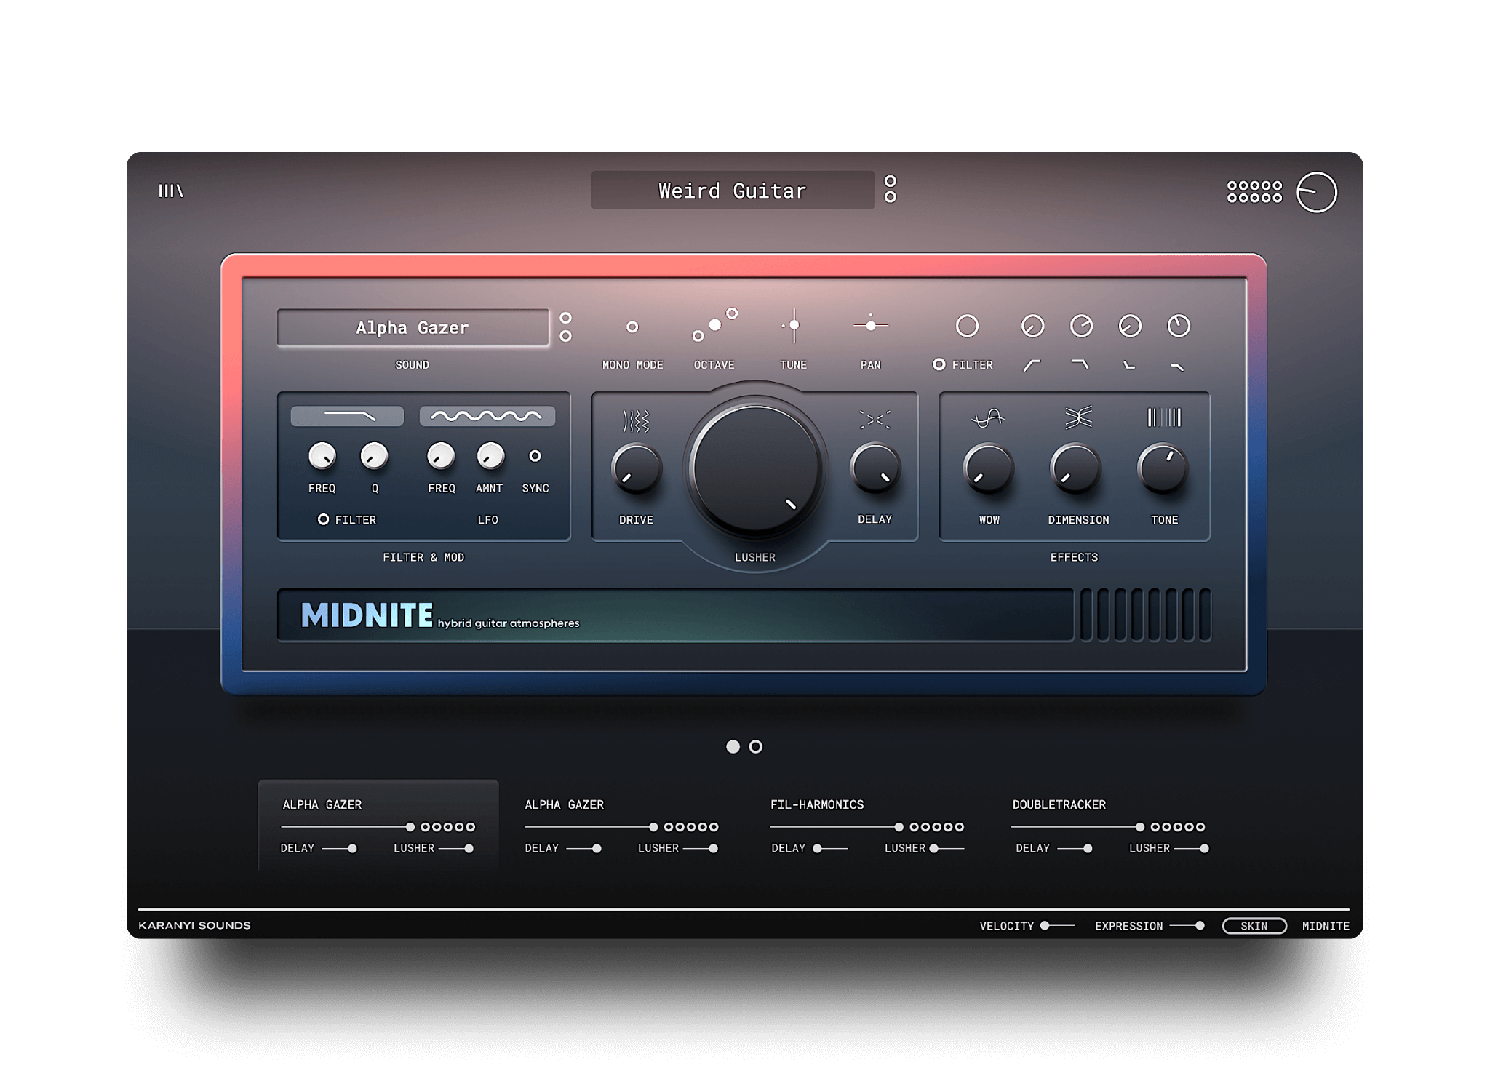Screen dimensions: 1490x1091
Task: Open the Alpha Gazer sound selector
Action: click(413, 328)
